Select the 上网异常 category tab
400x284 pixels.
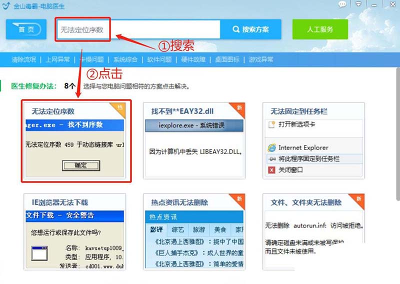click(57, 59)
